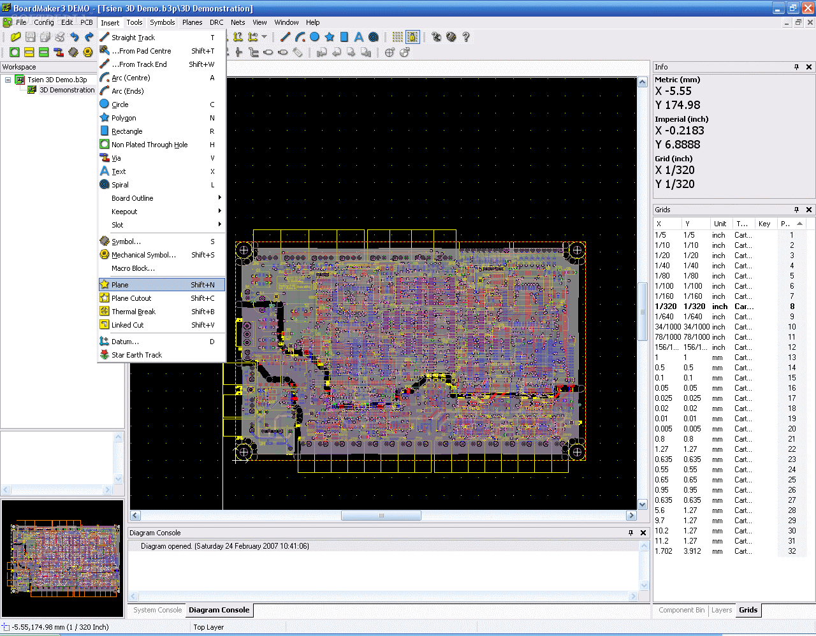Choose Symbol... from Insert menu
This screenshot has height=636, width=816.
161,242
